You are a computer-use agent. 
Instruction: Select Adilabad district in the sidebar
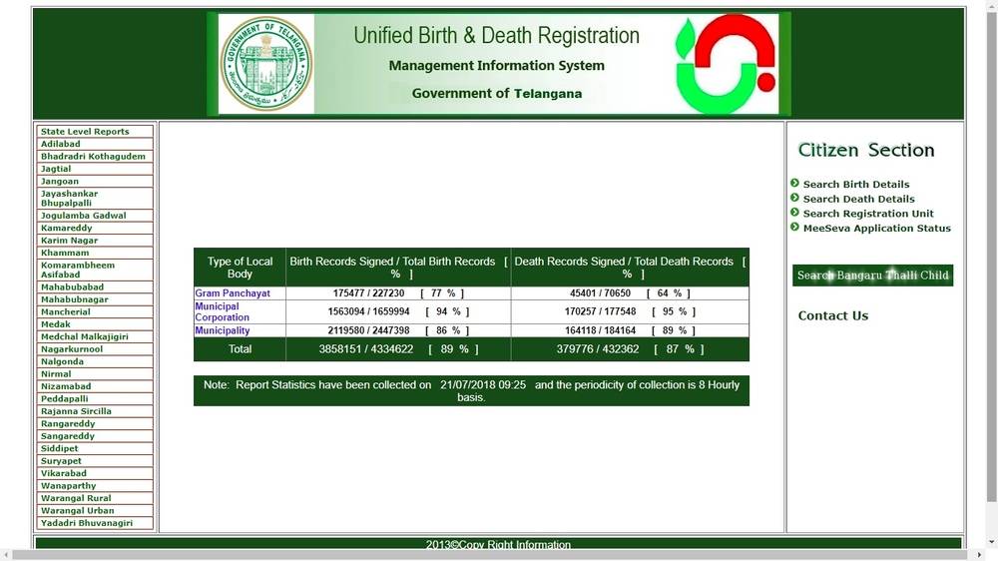click(61, 144)
